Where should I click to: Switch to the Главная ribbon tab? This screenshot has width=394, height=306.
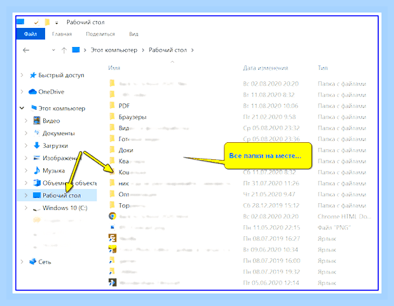click(x=62, y=34)
